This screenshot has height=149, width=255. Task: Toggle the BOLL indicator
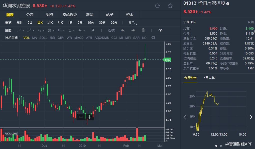pyautogui.click(x=43, y=38)
